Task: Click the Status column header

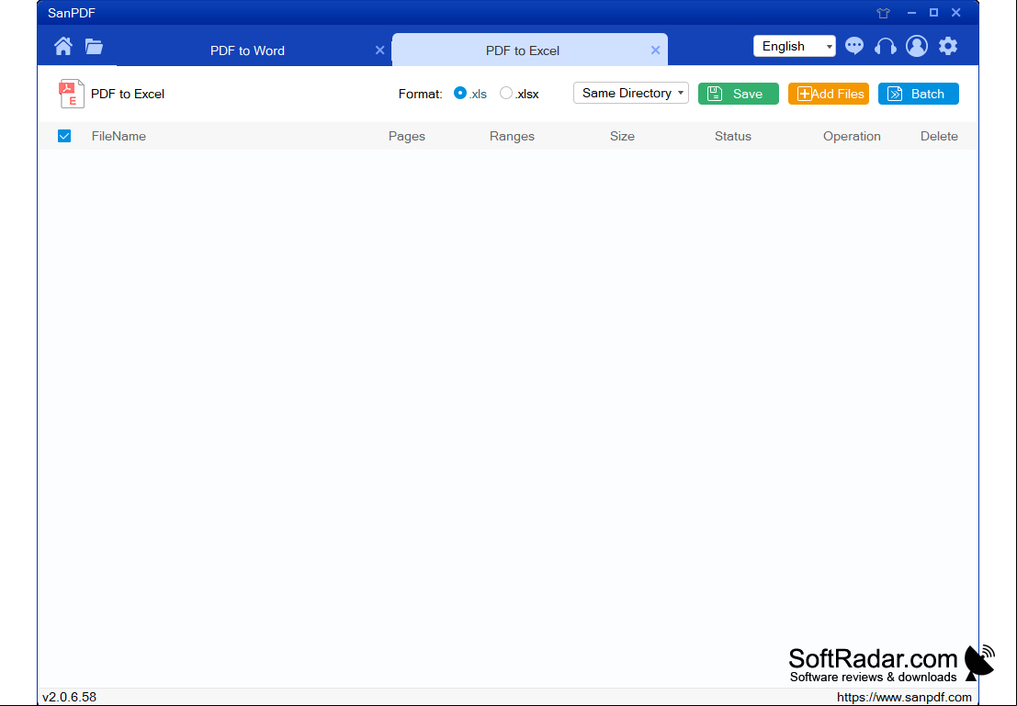Action: pyautogui.click(x=733, y=136)
